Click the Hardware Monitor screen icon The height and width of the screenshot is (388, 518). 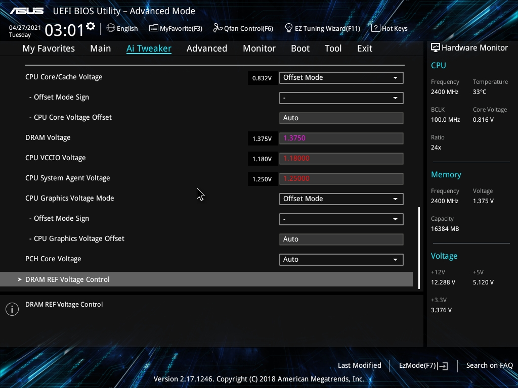pos(436,48)
